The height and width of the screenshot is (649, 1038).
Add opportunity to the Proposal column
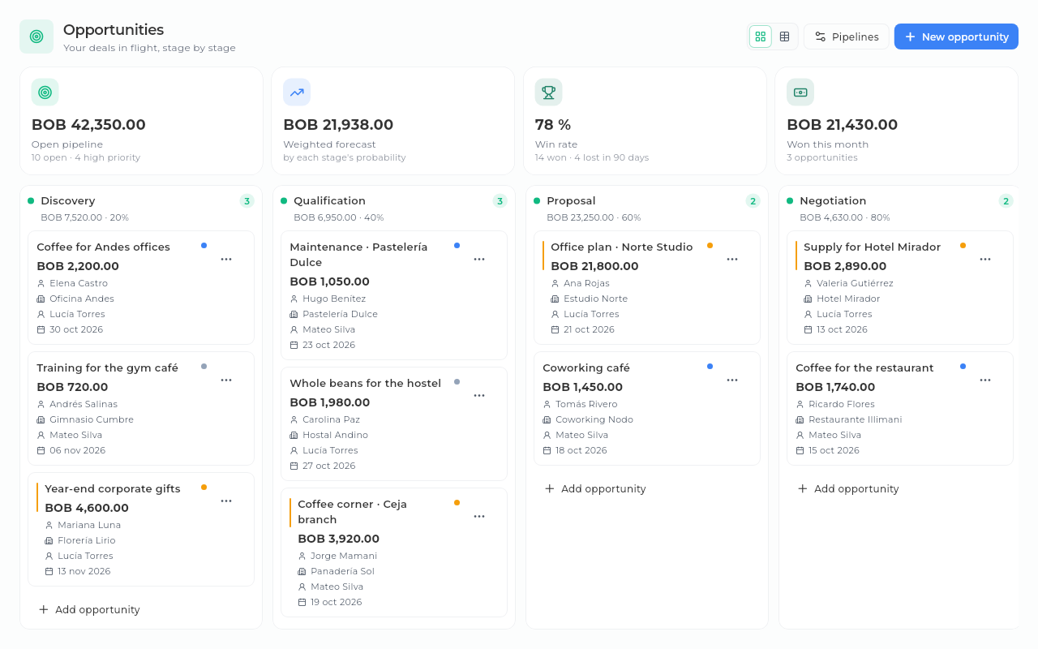tap(595, 488)
